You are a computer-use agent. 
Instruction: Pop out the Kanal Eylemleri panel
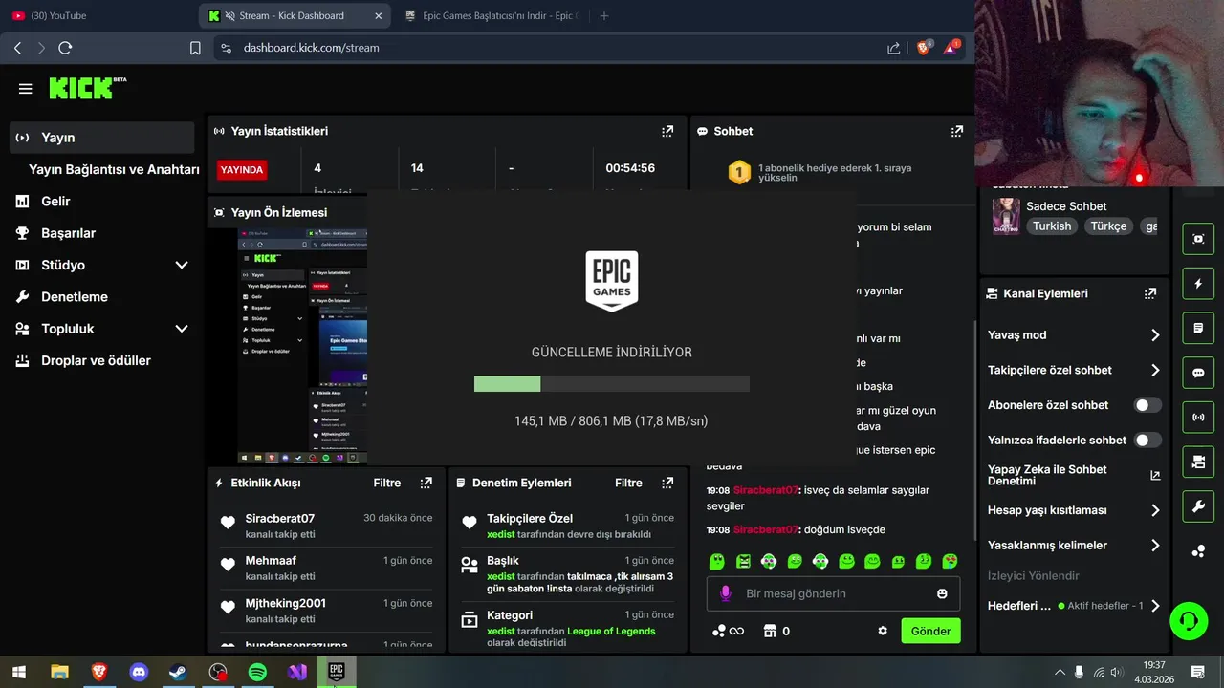(1150, 293)
